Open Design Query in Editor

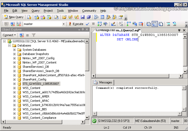pyautogui.click(x=113, y=24)
